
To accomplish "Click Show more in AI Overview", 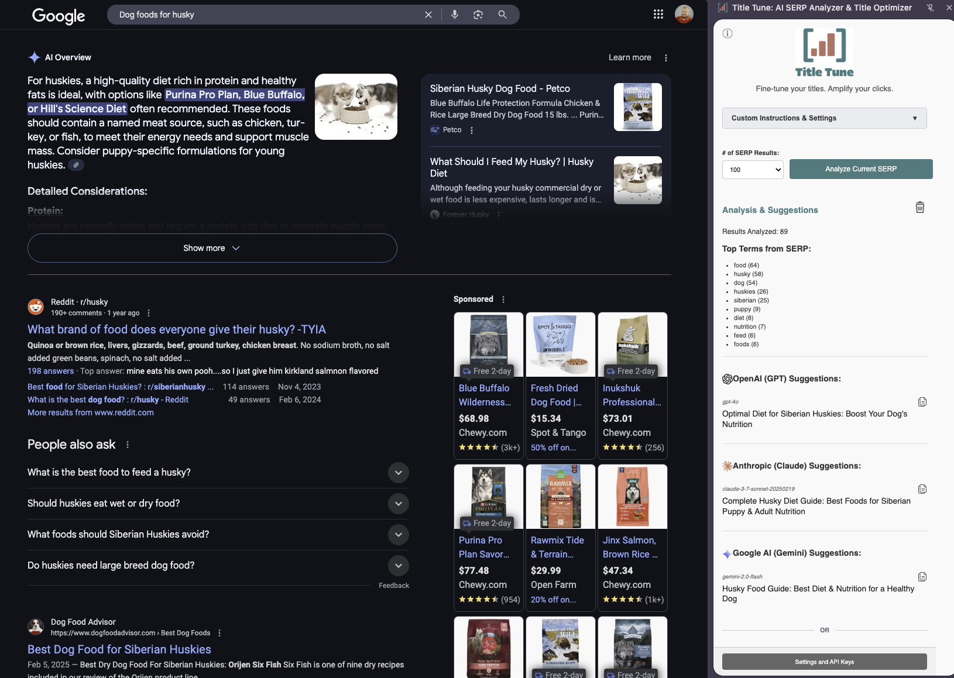I will point(212,248).
